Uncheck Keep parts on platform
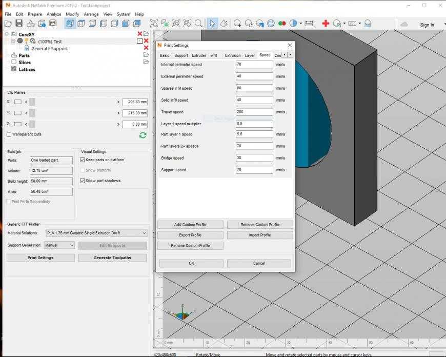This screenshot has width=446, height=357. [82, 160]
